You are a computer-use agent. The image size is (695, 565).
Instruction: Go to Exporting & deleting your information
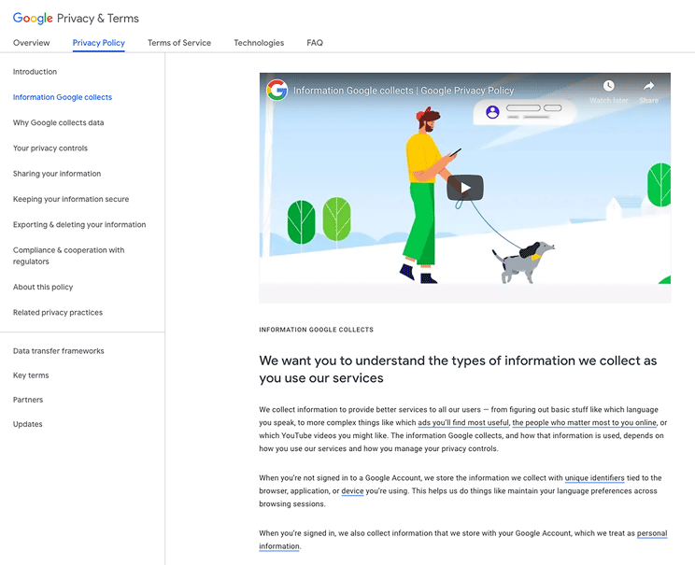point(79,225)
